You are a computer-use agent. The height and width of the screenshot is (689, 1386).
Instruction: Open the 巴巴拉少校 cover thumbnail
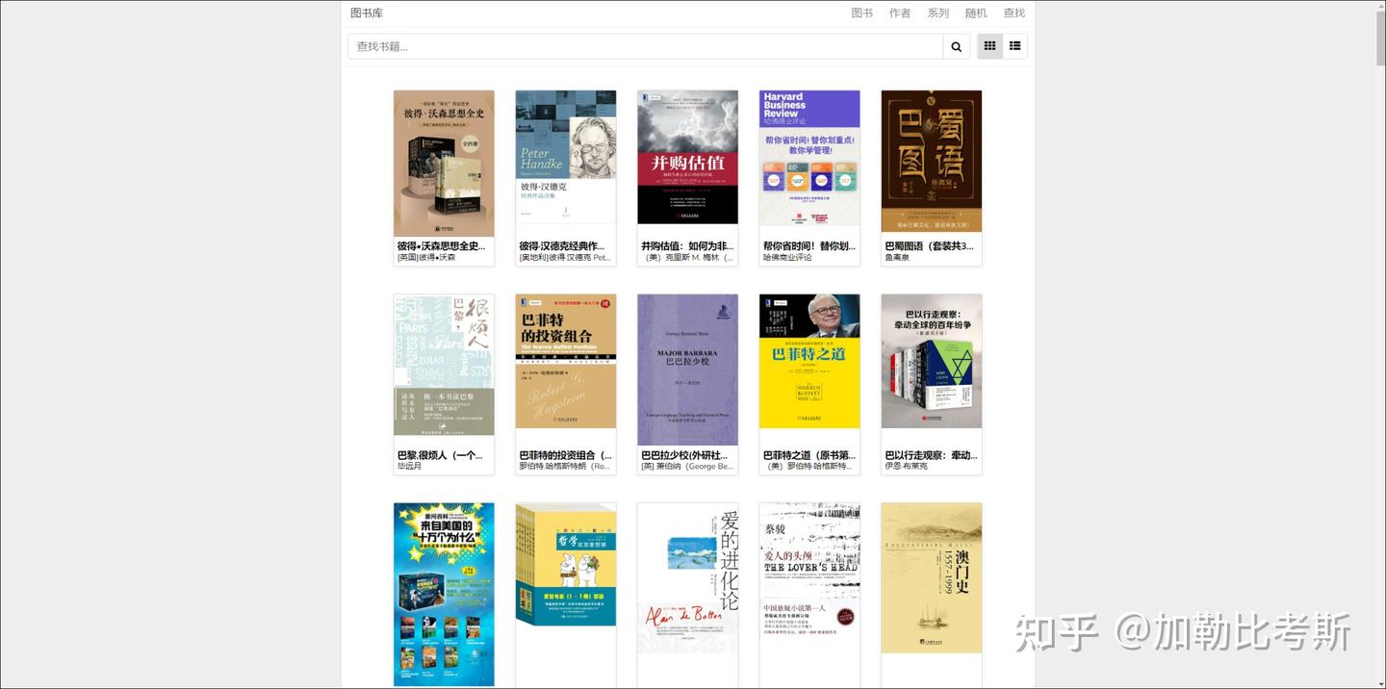(x=687, y=361)
